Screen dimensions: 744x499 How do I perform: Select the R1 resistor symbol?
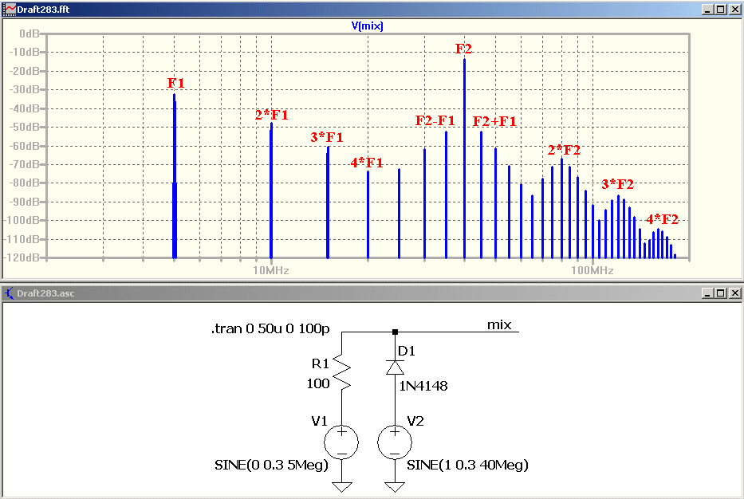coord(342,374)
